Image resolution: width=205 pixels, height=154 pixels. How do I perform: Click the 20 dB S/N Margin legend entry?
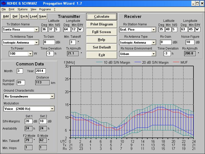tap(151, 62)
